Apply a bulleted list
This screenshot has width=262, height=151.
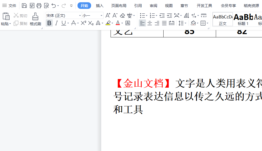point(142,16)
